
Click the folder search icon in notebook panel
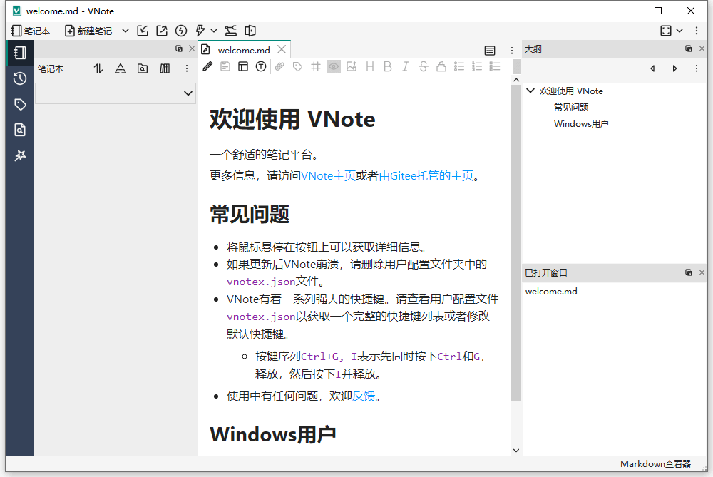(143, 68)
